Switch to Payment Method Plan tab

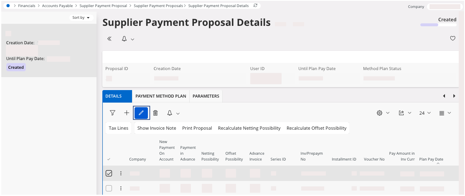coord(160,96)
